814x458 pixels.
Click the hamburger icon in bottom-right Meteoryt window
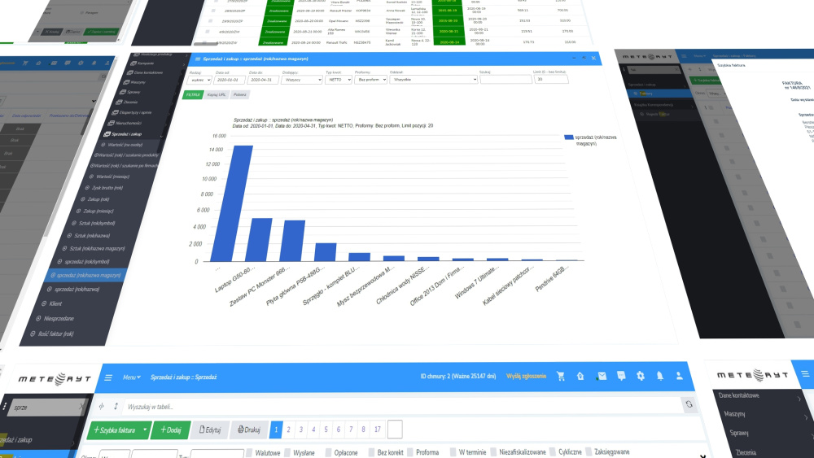point(805,373)
